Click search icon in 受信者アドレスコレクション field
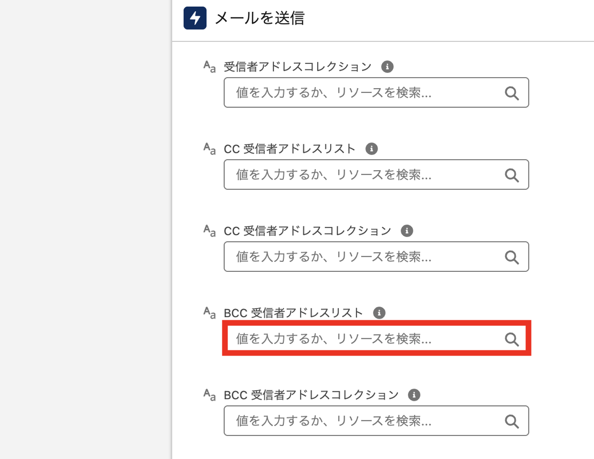This screenshot has width=594, height=459. click(x=511, y=93)
